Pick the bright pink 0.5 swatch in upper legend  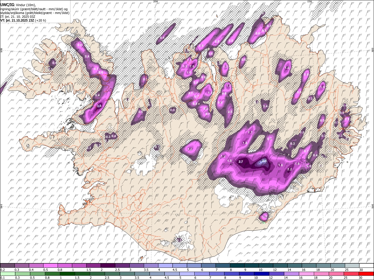(x=50, y=266)
